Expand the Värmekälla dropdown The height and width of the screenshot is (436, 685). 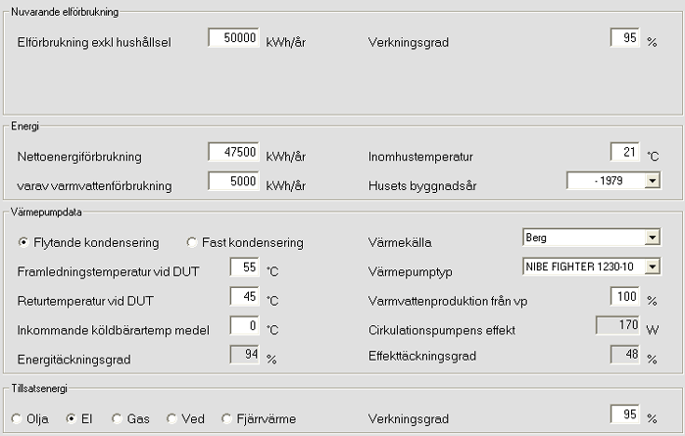[x=652, y=238]
